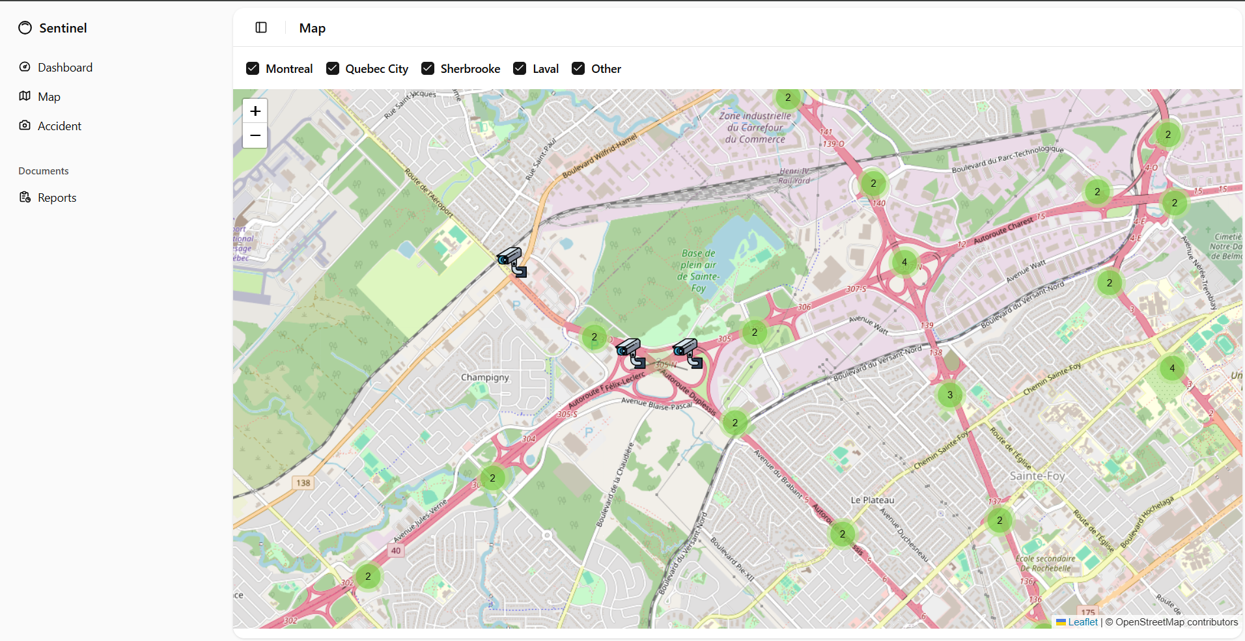Click the Map page heading
The image size is (1245, 641).
(x=313, y=28)
